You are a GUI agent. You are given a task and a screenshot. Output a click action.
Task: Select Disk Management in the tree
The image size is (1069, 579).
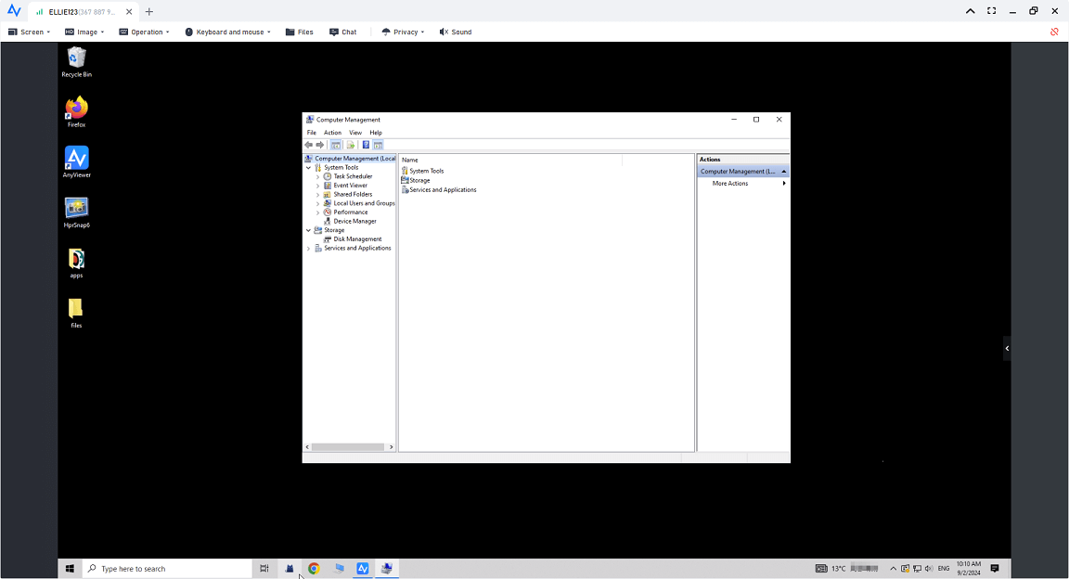pyautogui.click(x=357, y=239)
